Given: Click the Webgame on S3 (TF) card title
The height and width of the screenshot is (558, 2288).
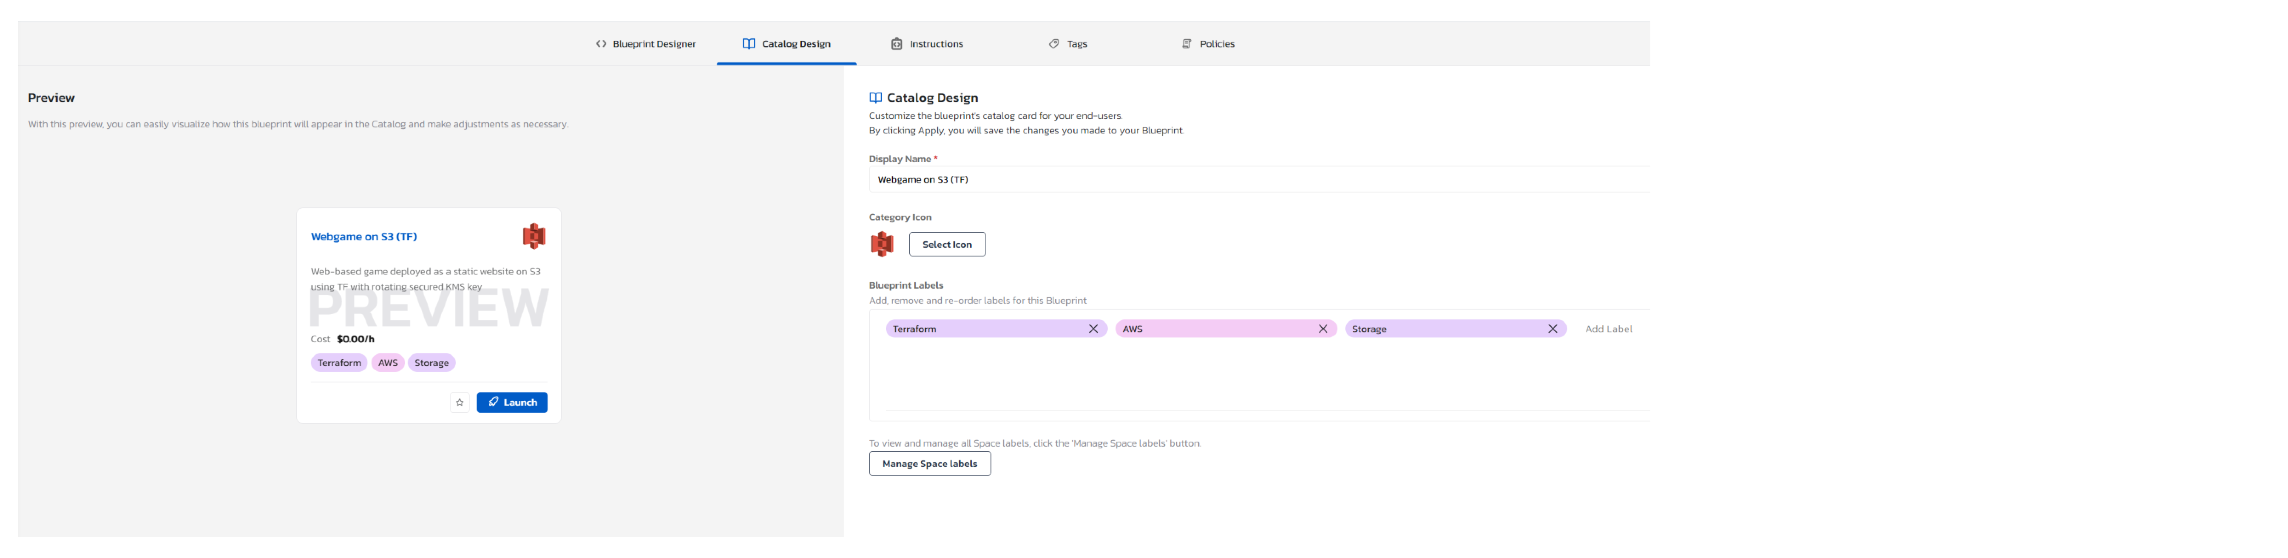Looking at the screenshot, I should click(x=364, y=237).
